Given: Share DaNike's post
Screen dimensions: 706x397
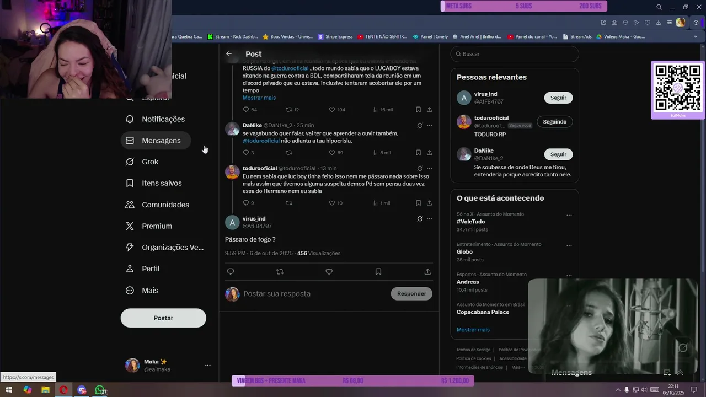Looking at the screenshot, I should tap(429, 153).
